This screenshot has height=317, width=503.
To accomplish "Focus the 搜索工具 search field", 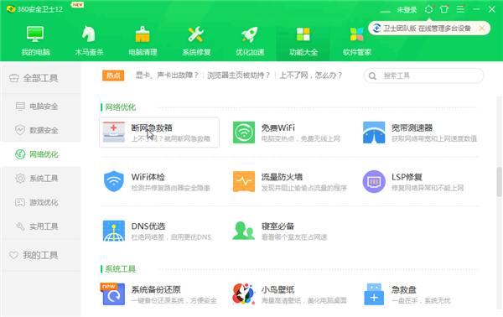I will 423,75.
